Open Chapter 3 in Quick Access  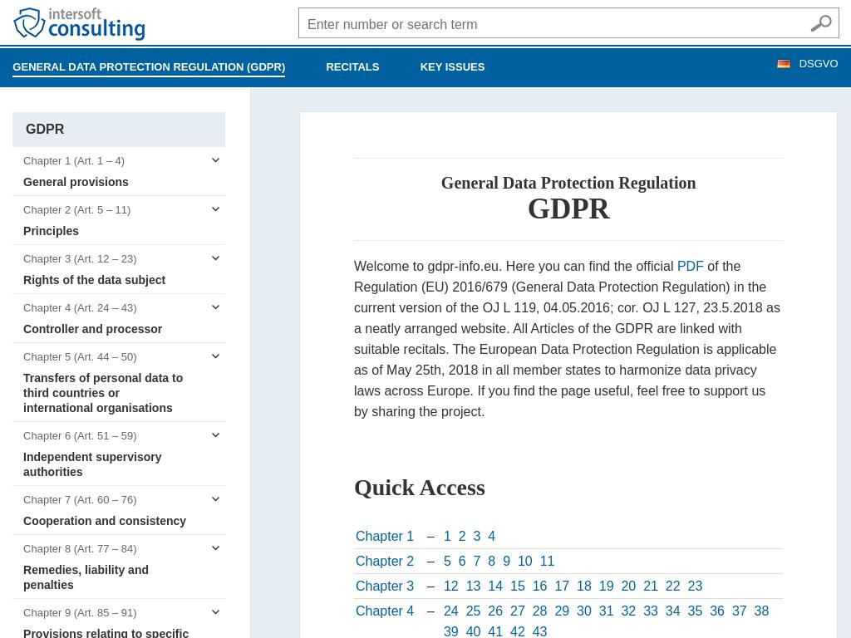click(x=385, y=586)
